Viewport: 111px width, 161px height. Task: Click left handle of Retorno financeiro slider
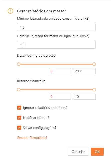(19, 90)
